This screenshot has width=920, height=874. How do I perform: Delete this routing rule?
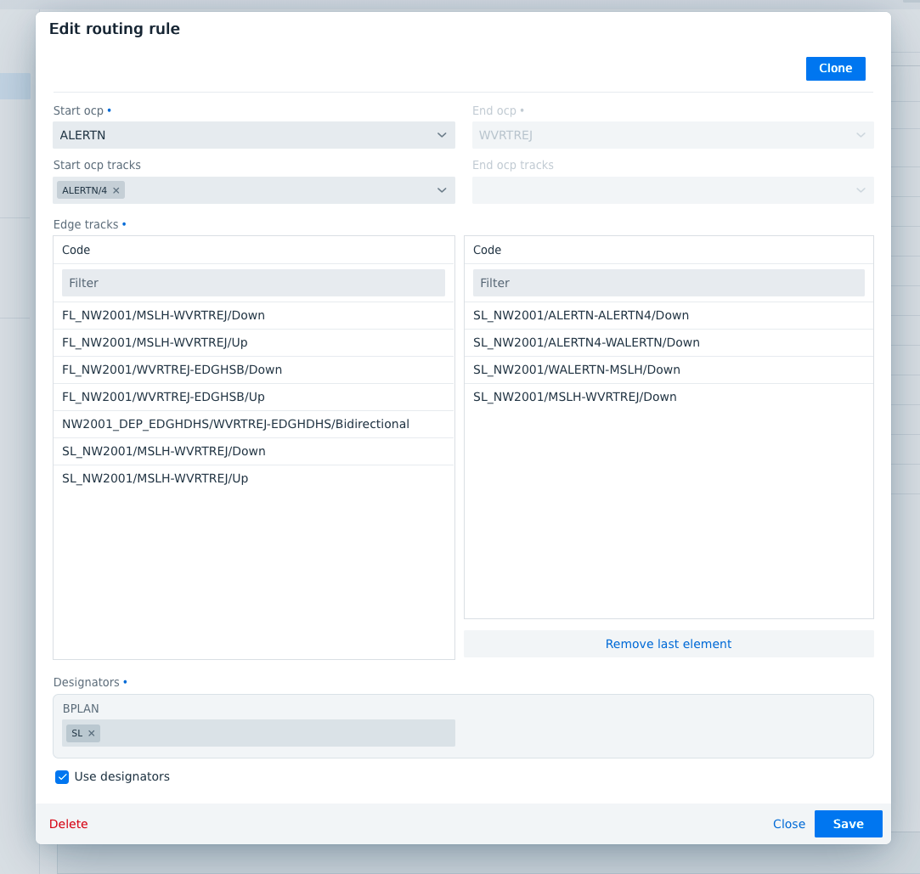pos(69,824)
